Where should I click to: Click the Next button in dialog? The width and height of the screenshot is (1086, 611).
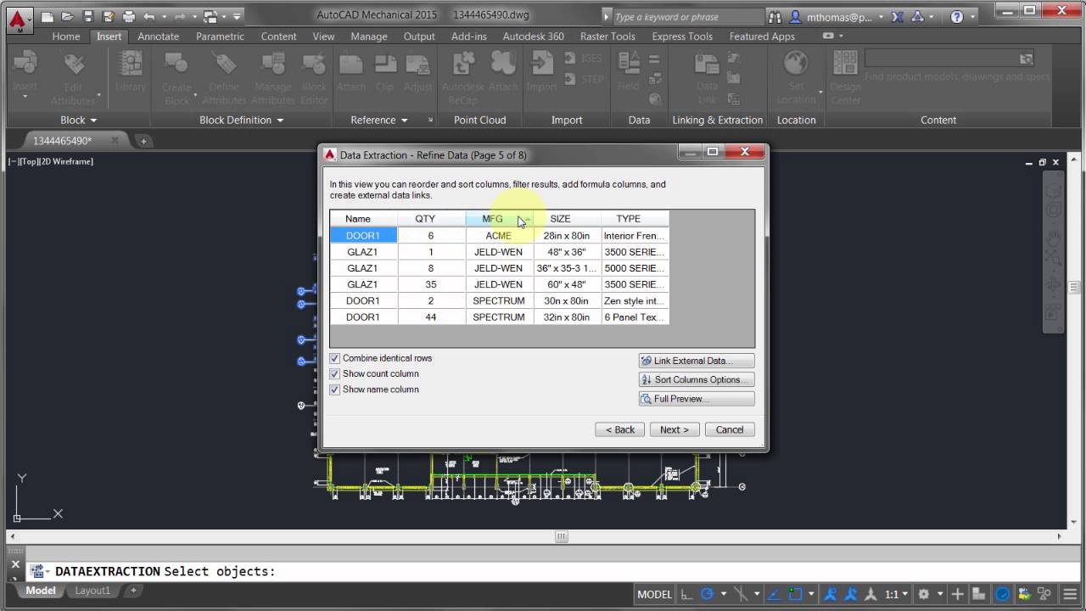675,429
